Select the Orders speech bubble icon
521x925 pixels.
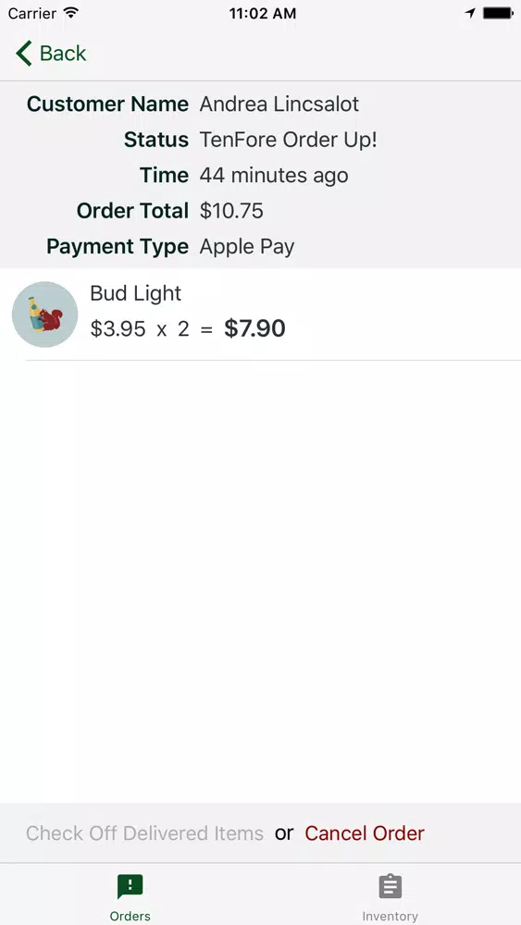pyautogui.click(x=130, y=887)
